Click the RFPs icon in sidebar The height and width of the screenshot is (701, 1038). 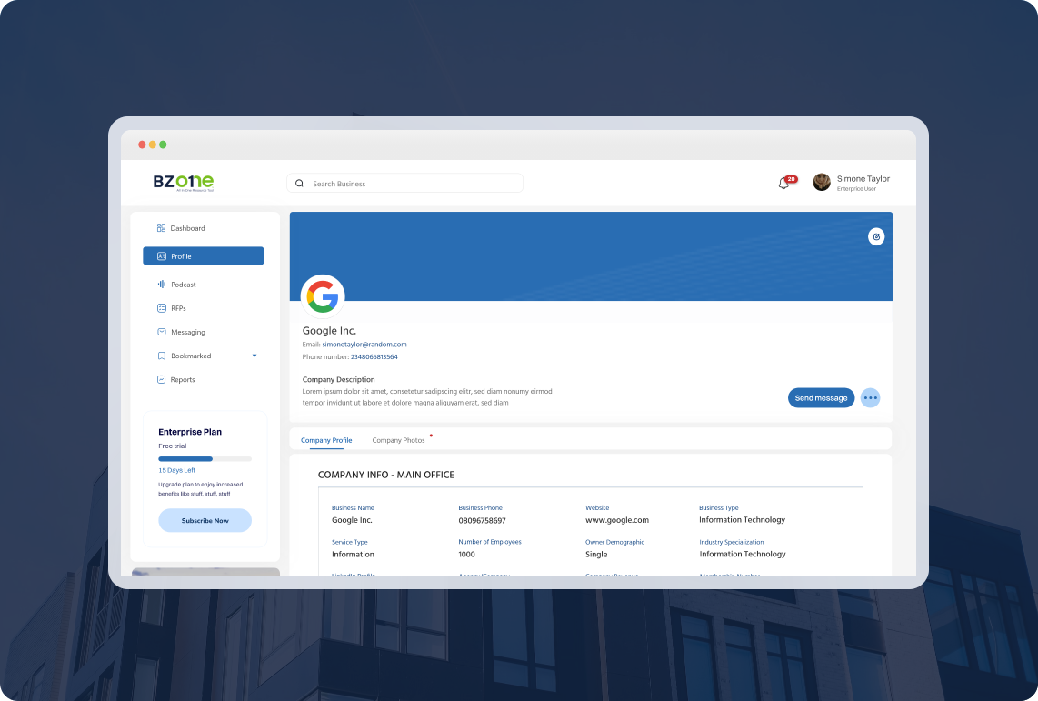point(161,308)
